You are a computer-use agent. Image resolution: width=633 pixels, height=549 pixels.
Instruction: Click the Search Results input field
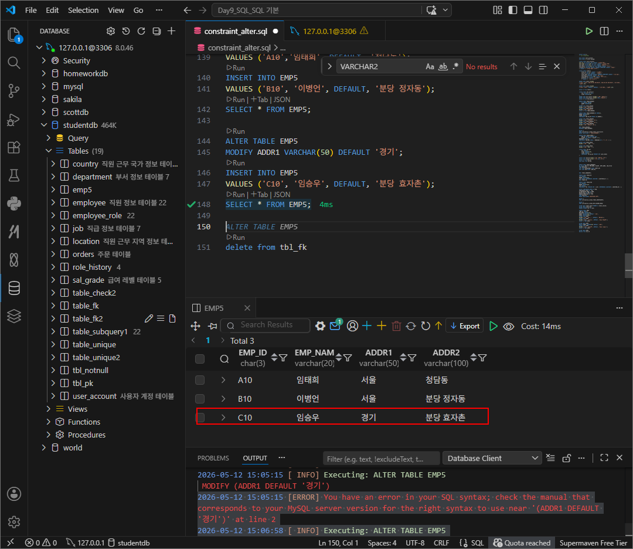[266, 325]
